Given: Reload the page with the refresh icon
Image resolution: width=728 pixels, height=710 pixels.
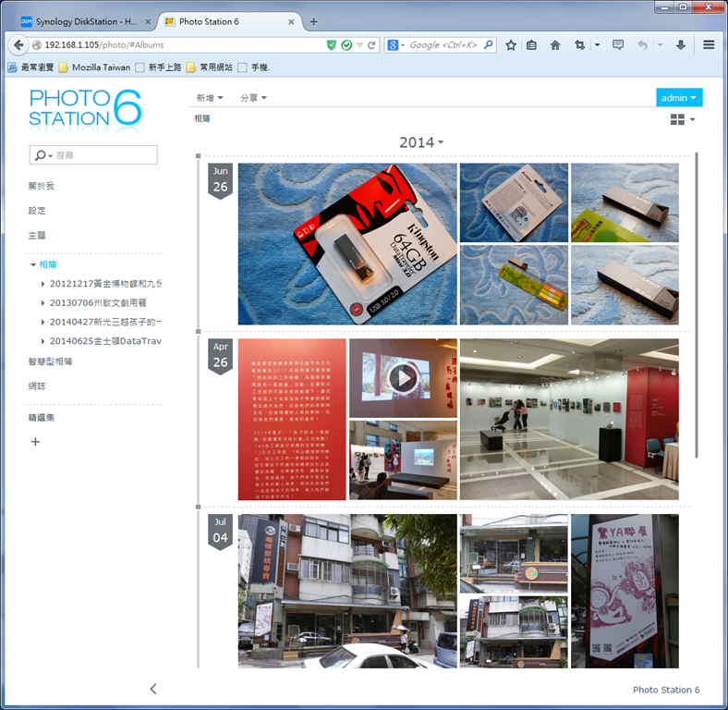Looking at the screenshot, I should [371, 45].
